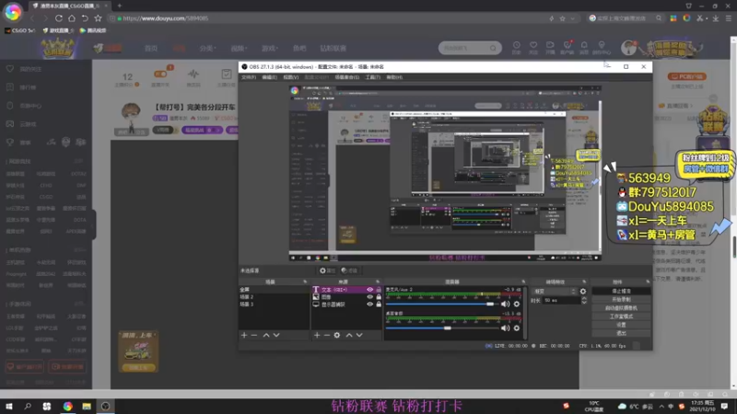Click the 退出 exit button in OBS

click(x=621, y=333)
